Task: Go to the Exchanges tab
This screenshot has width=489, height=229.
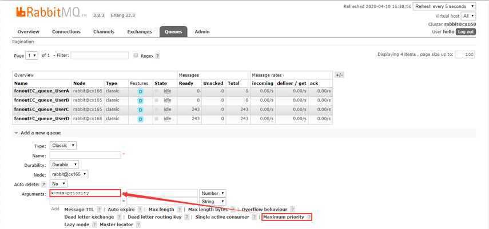Action: click(x=140, y=32)
